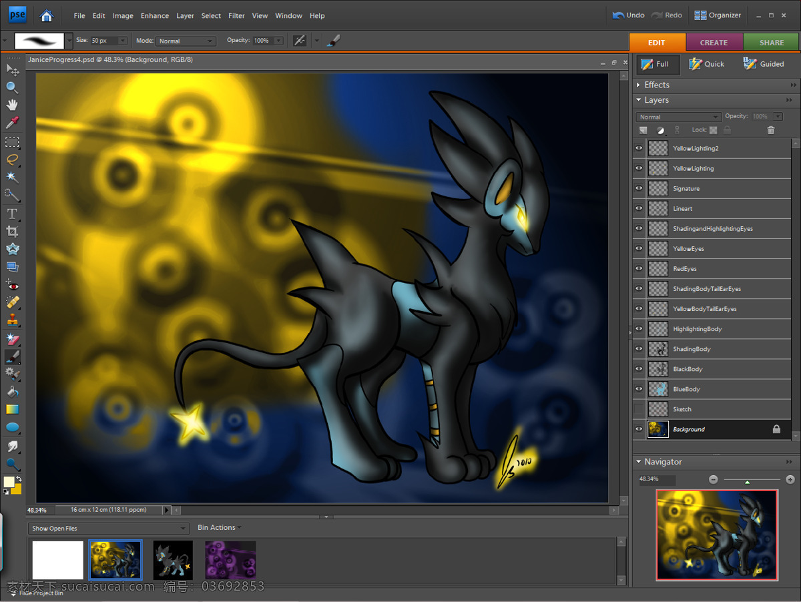Click the Home icon in title bar
The image size is (801, 602).
coord(46,15)
